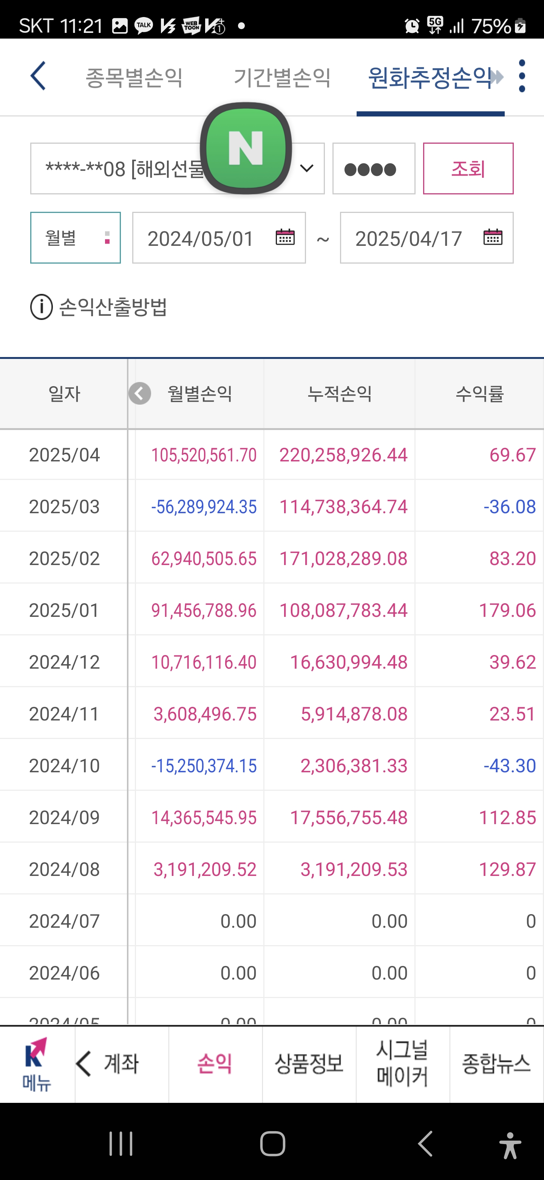Expand the account selector ending 08

(178, 169)
